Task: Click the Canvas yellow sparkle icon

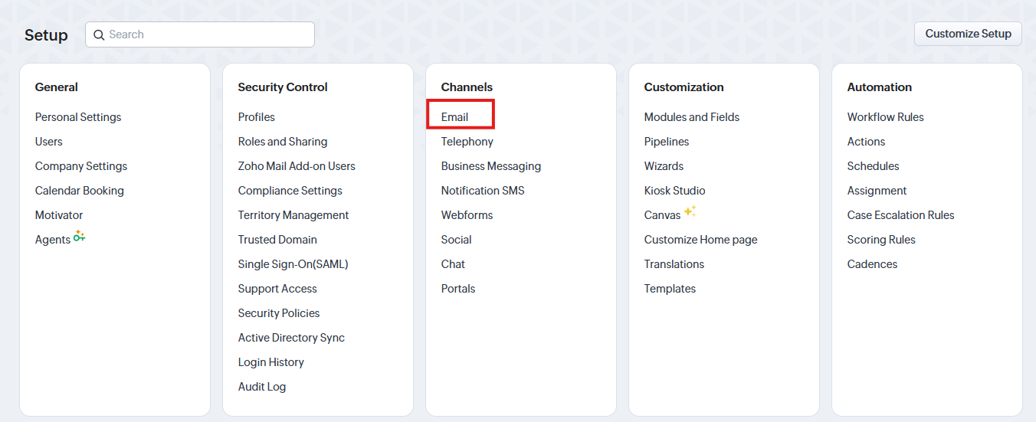Action: point(690,212)
